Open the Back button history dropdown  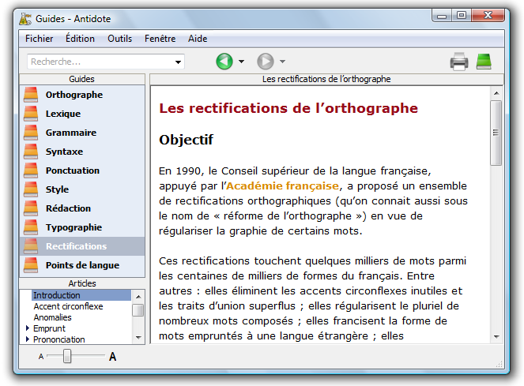point(241,62)
